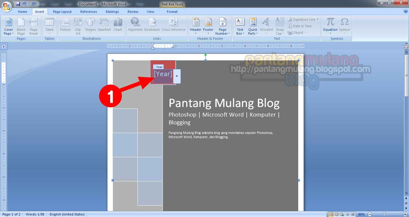Click the Office button

(x=6, y=6)
